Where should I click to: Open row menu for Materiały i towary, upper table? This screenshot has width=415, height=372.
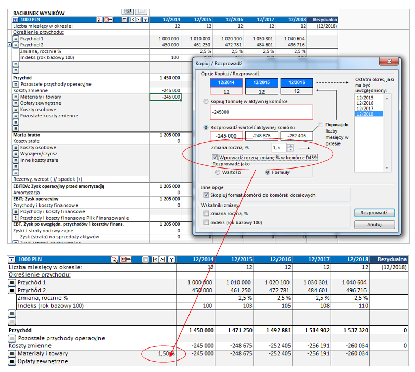tap(16, 97)
